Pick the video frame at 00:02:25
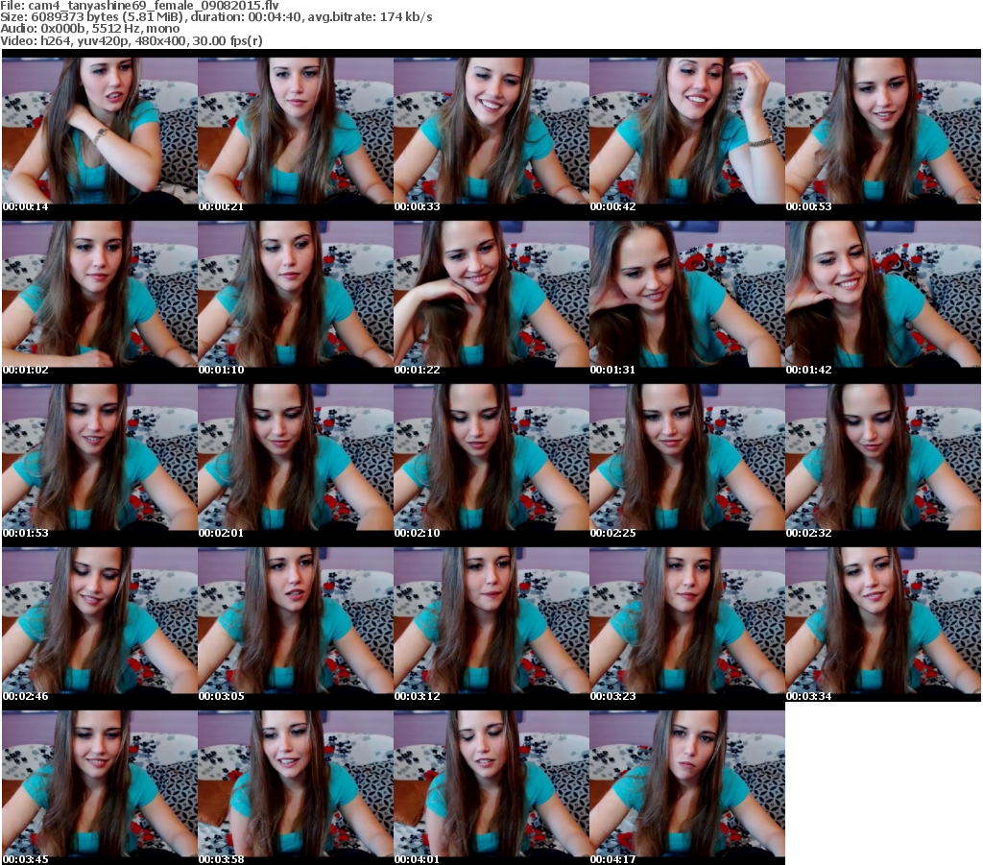 pyautogui.click(x=687, y=458)
